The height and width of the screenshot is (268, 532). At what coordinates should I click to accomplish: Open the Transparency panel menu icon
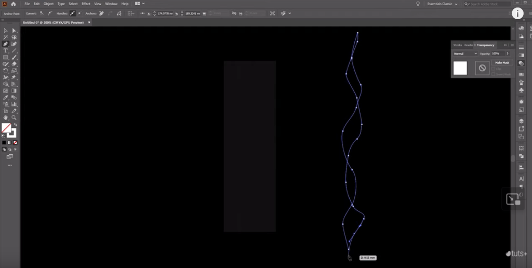click(512, 45)
